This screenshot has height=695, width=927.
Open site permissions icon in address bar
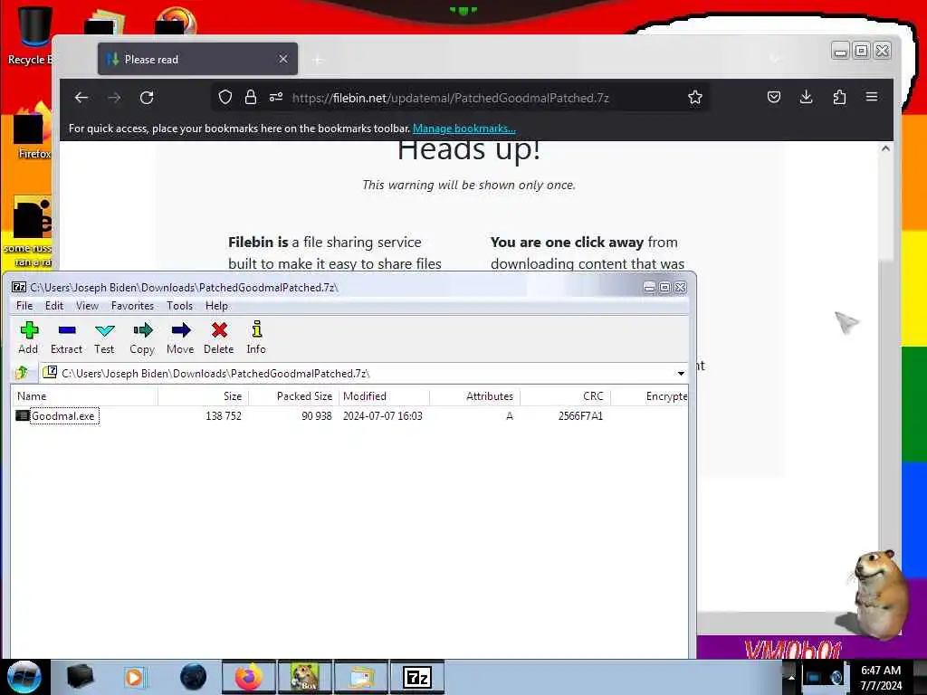pos(276,98)
